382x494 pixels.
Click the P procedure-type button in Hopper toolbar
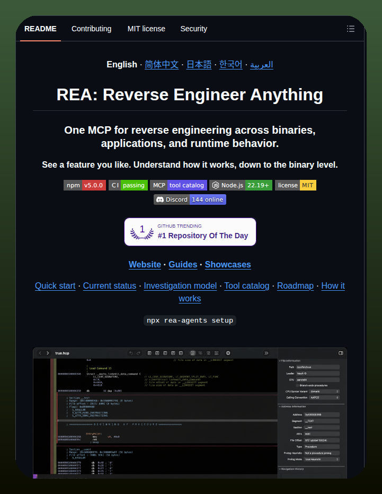(173, 353)
